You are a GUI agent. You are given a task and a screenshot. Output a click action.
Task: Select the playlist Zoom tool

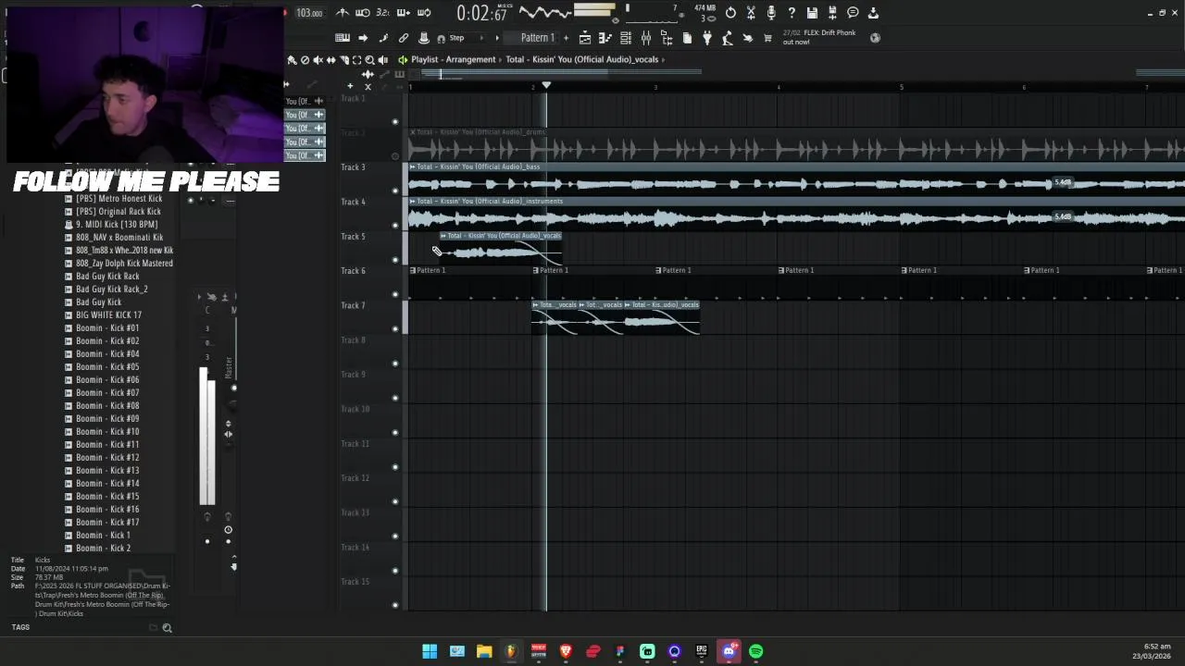click(369, 60)
